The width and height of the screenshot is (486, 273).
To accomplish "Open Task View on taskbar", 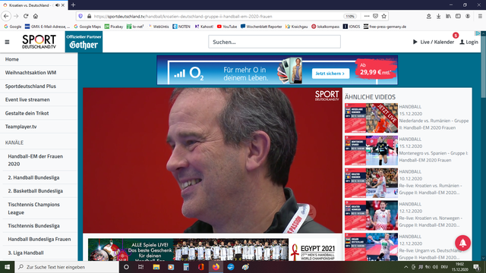I will [x=141, y=267].
